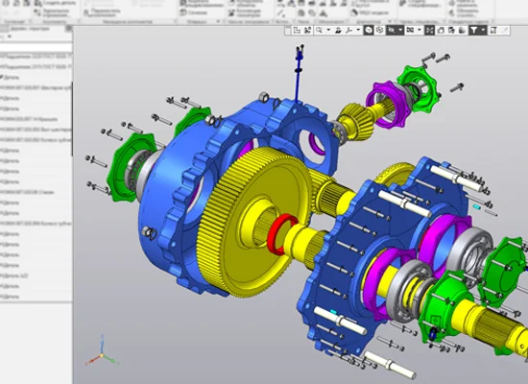The height and width of the screenshot is (384, 528).
Task: Select the 'Шестерня' row in the model tree
Action: tap(36, 87)
